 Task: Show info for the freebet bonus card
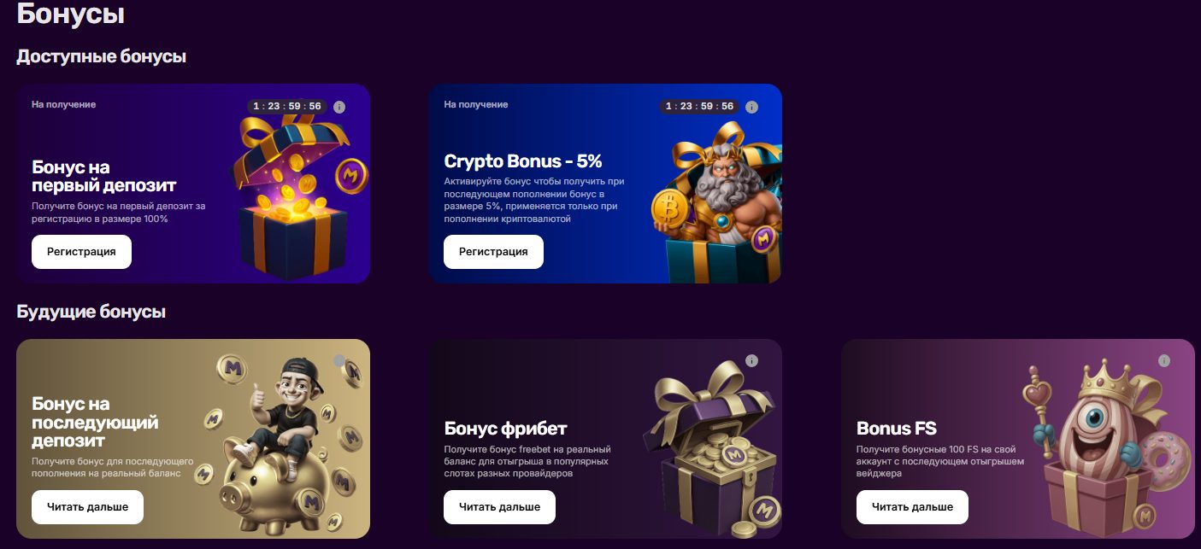[x=751, y=361]
